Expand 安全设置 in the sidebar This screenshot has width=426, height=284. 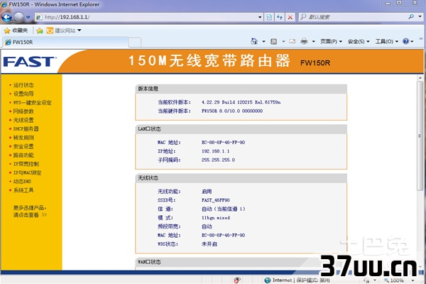pyautogui.click(x=23, y=146)
